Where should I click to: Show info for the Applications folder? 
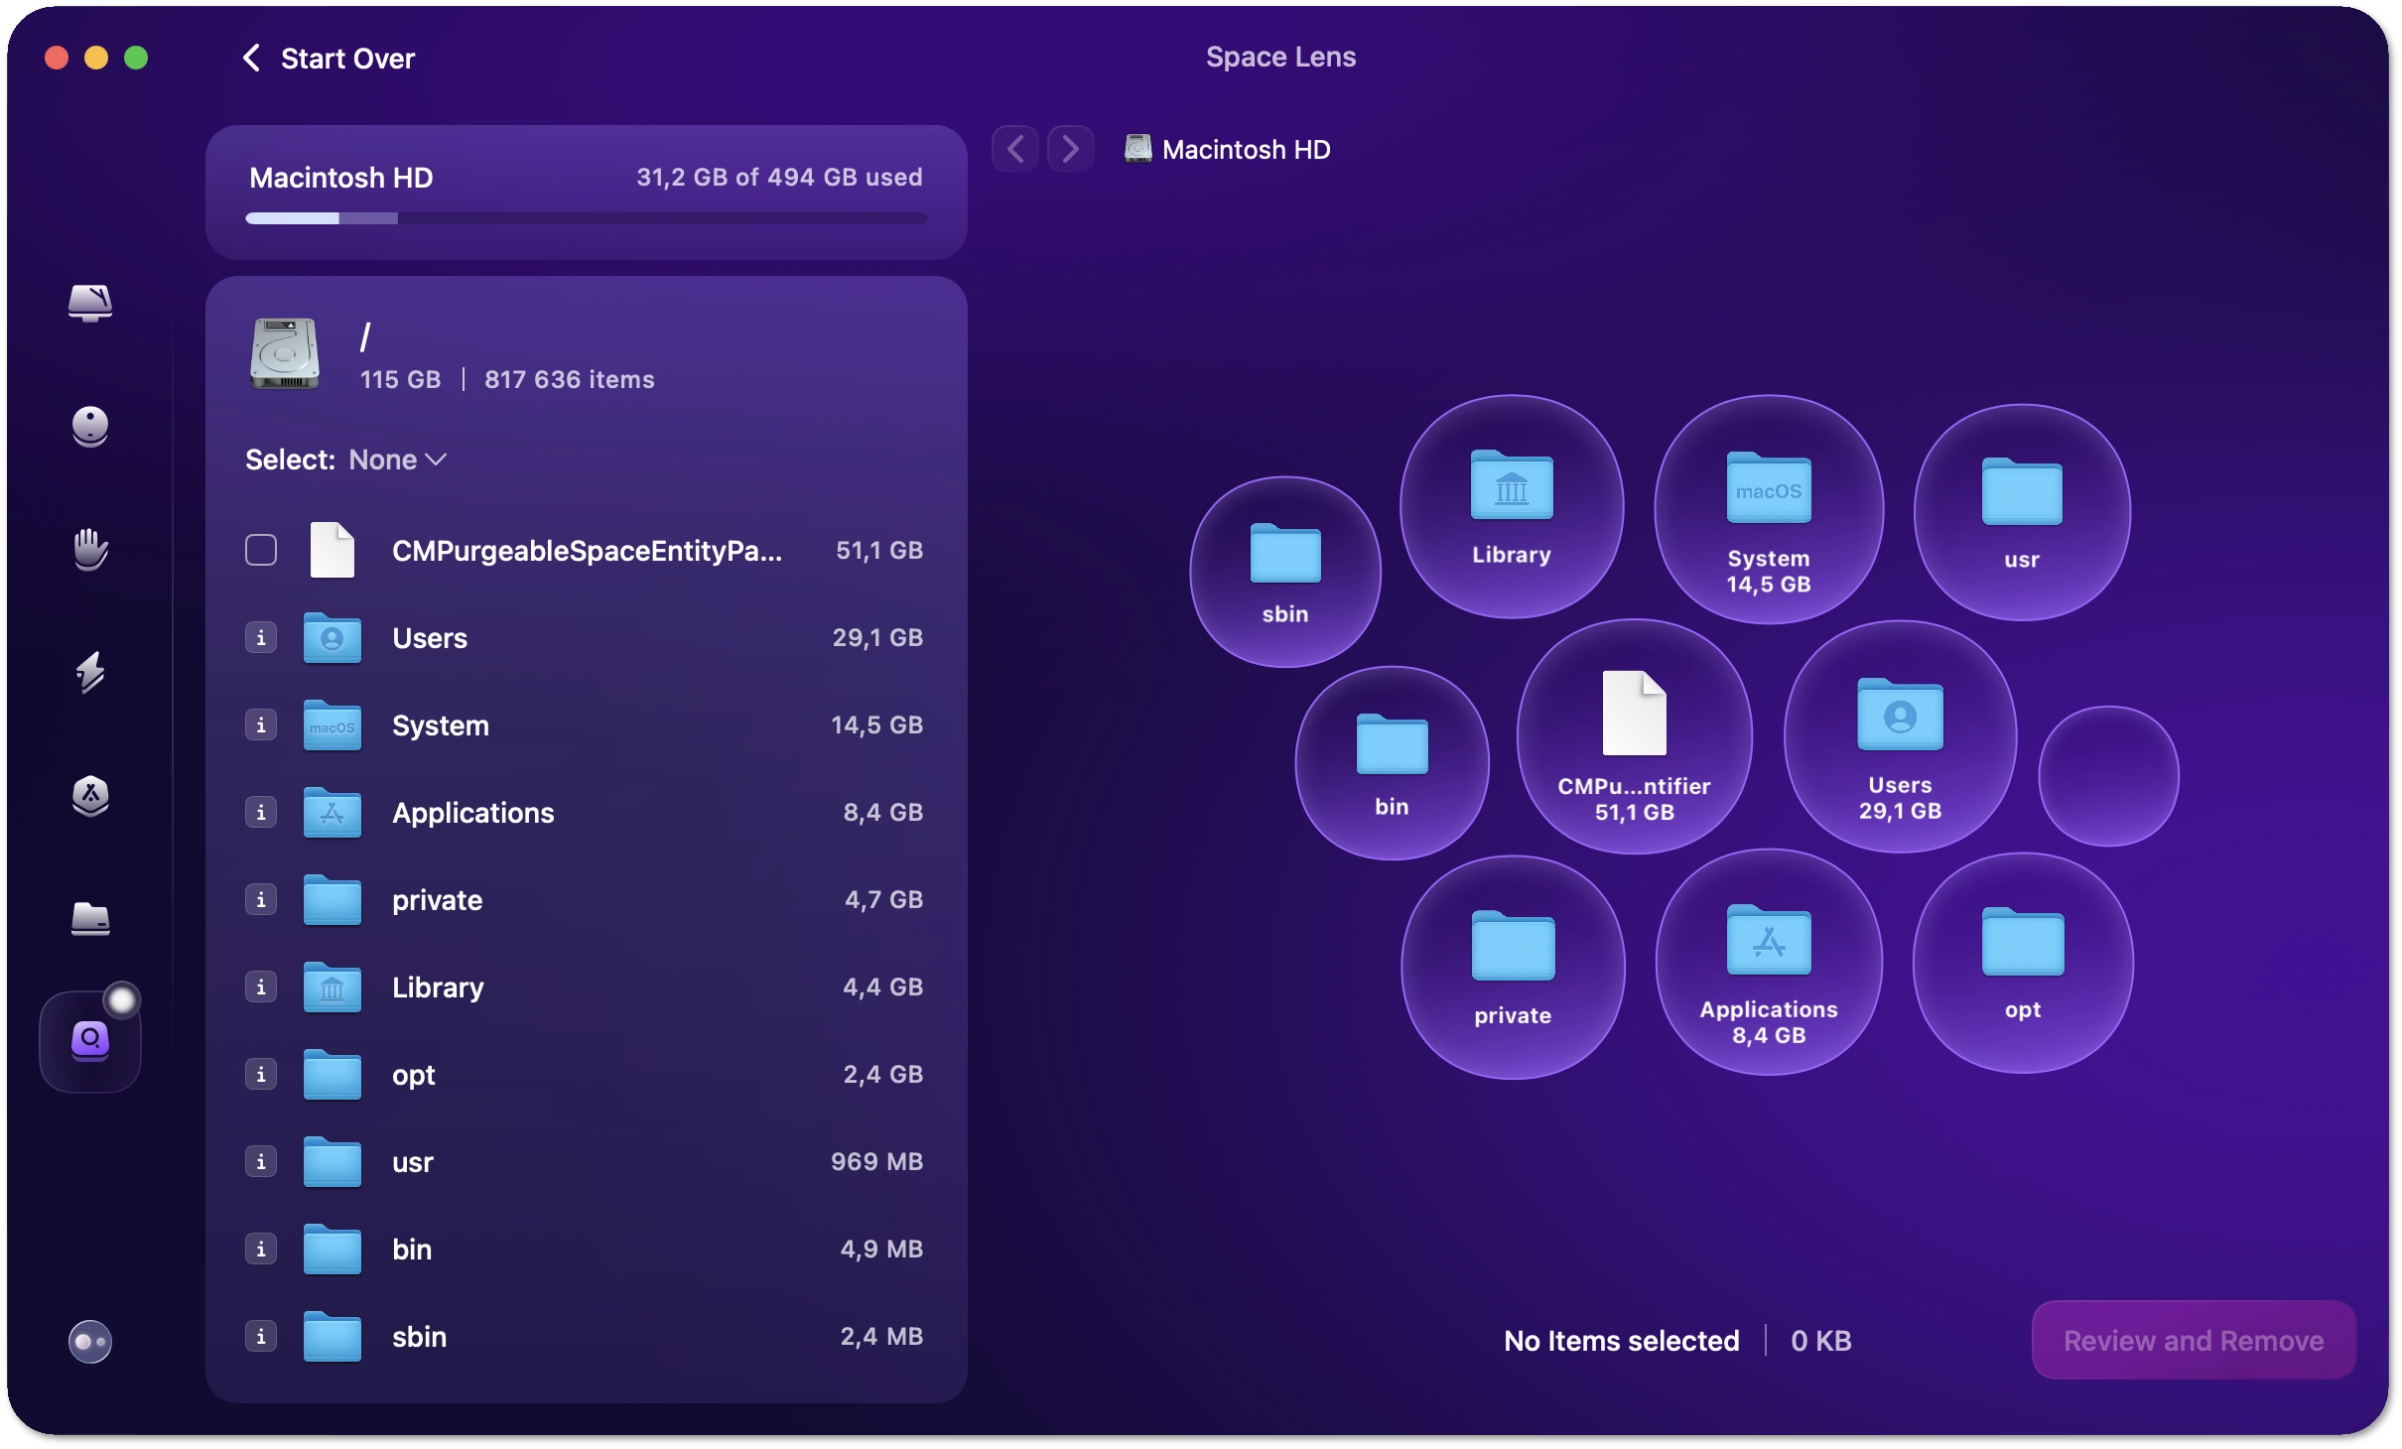(x=261, y=812)
